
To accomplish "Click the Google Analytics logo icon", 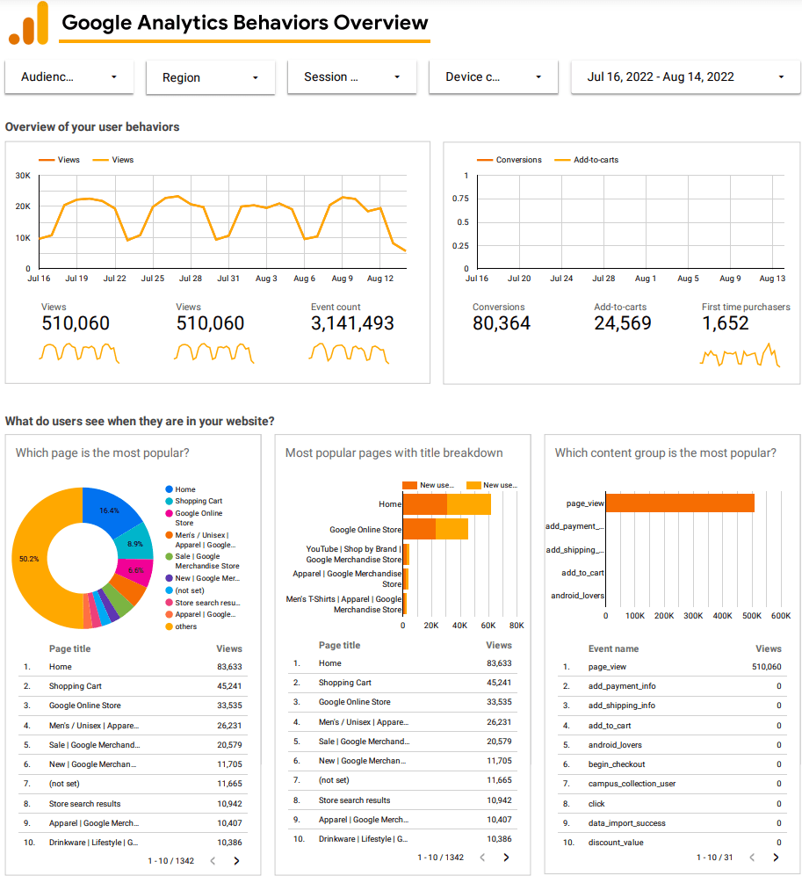I will point(28,24).
